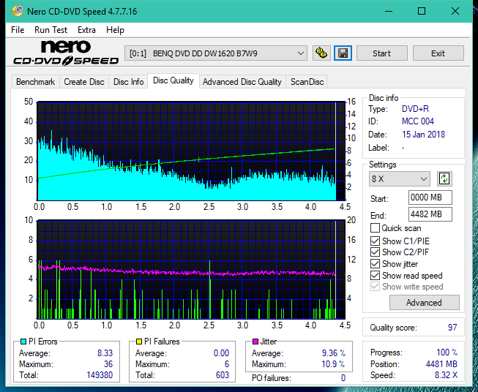Click the magenta Jitter legend swatch

255,342
